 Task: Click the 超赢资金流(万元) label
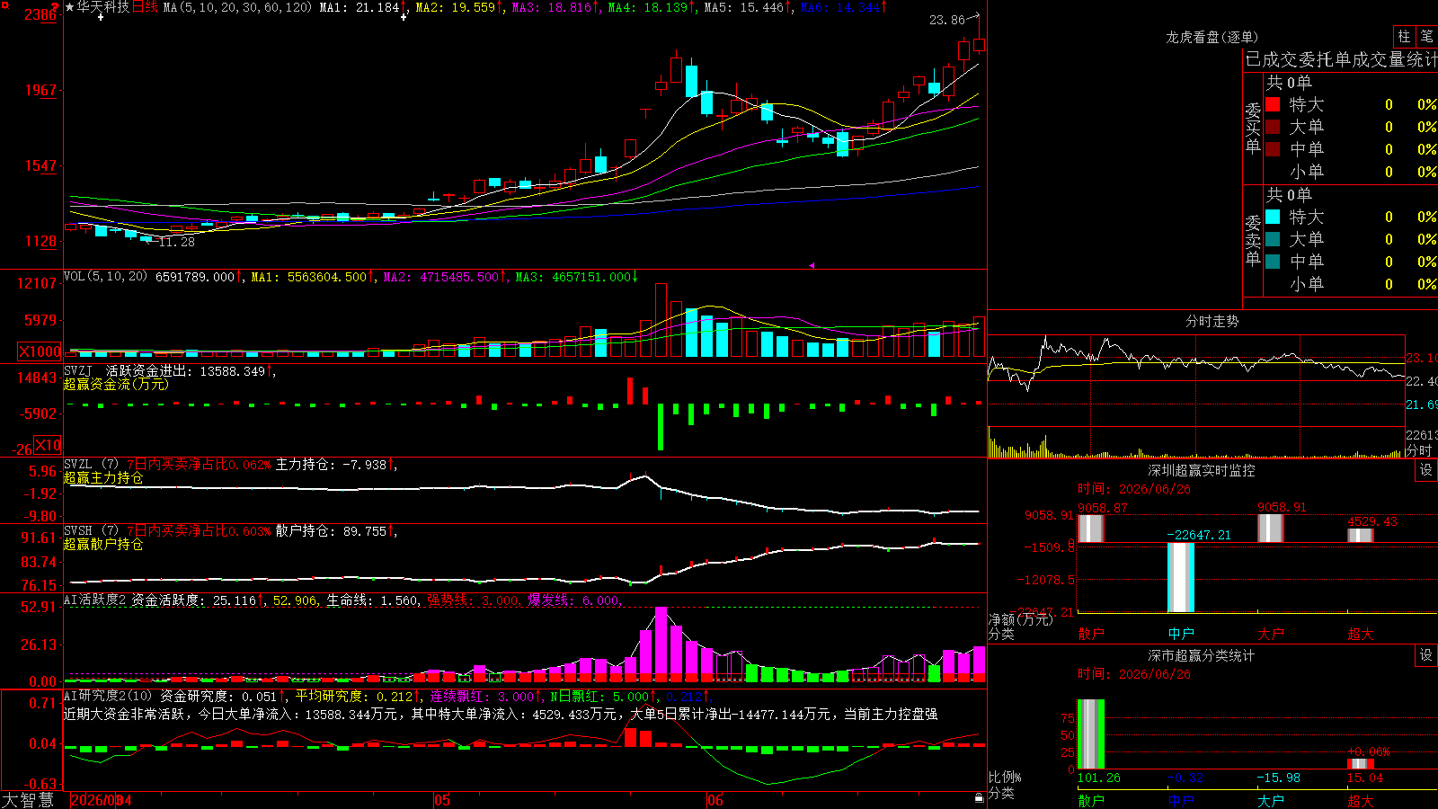pos(116,384)
